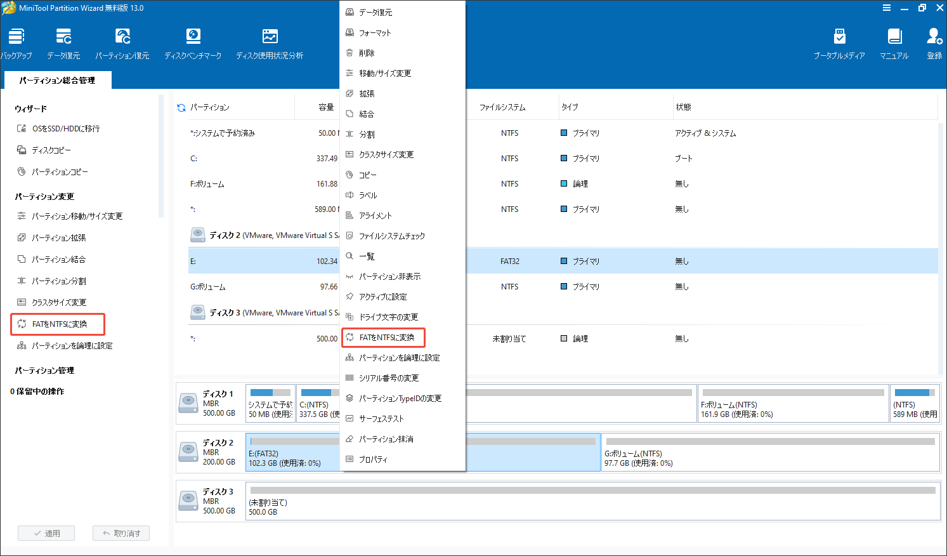Choose フォーマット from the context menu
The height and width of the screenshot is (556, 947).
coord(374,32)
